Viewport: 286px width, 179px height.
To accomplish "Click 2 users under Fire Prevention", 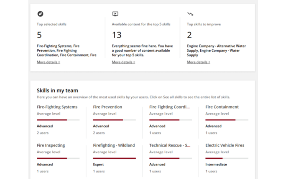I will [99, 133].
